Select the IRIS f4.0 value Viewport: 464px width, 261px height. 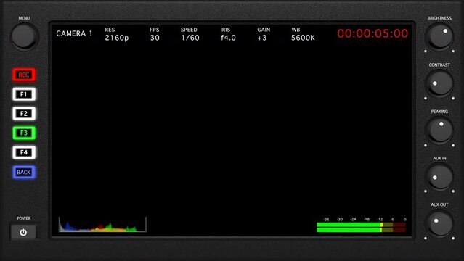click(x=228, y=38)
